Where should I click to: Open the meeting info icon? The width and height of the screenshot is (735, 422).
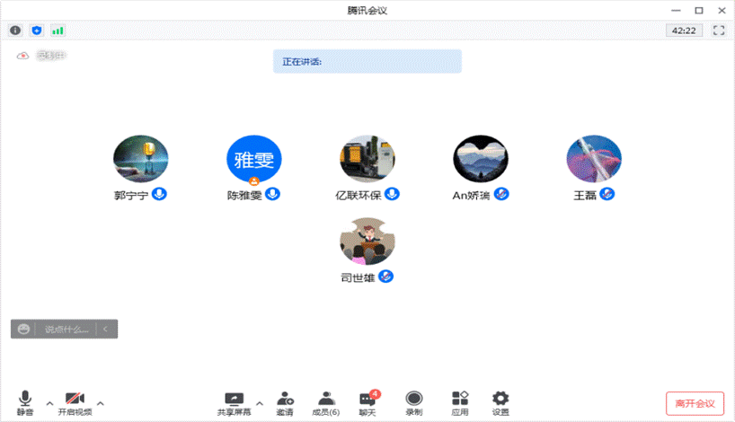click(x=15, y=31)
